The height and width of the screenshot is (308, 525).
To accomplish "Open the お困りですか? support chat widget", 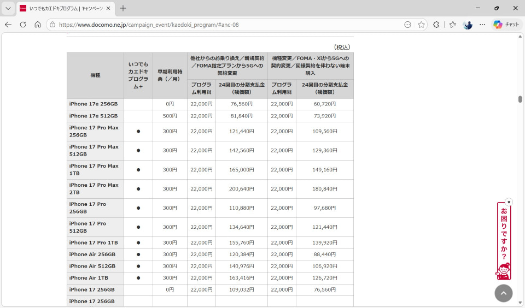I will (x=504, y=241).
